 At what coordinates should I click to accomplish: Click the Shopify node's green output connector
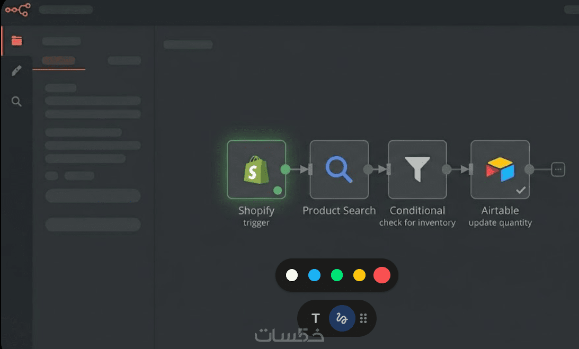coord(286,169)
